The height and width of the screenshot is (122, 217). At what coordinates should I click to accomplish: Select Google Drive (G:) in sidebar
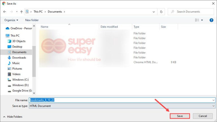coord(22,91)
